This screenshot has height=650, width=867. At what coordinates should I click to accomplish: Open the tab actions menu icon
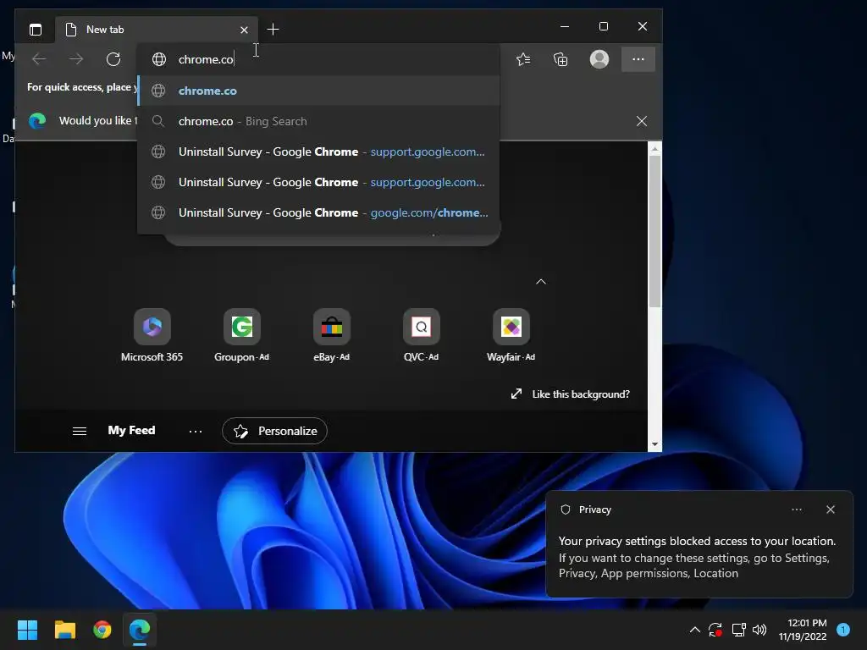click(36, 30)
